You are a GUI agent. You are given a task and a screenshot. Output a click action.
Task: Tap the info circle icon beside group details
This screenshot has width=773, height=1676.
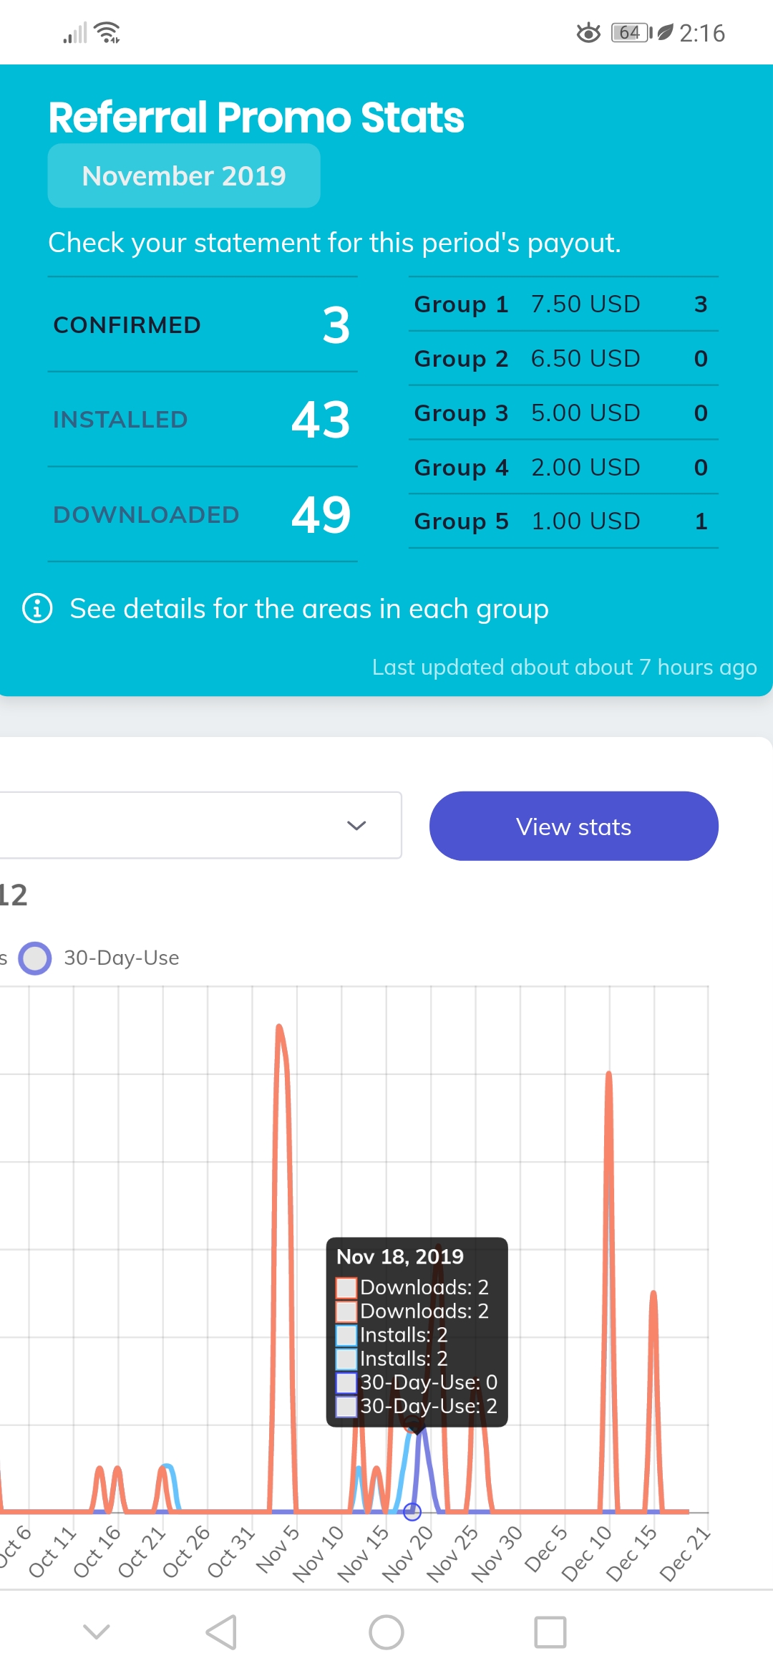37,609
